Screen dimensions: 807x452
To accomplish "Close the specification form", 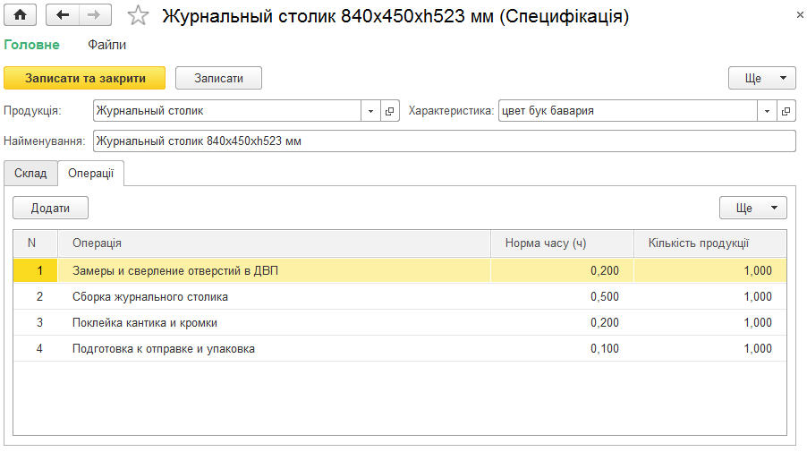I will click(x=800, y=15).
